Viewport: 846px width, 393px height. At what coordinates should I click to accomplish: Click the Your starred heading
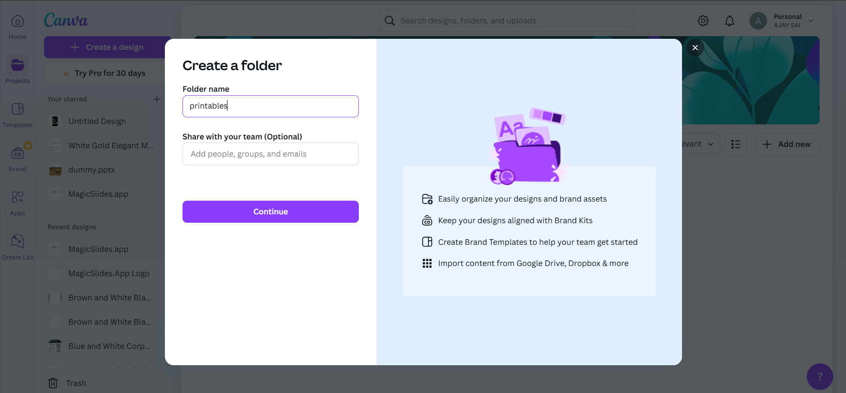[67, 99]
